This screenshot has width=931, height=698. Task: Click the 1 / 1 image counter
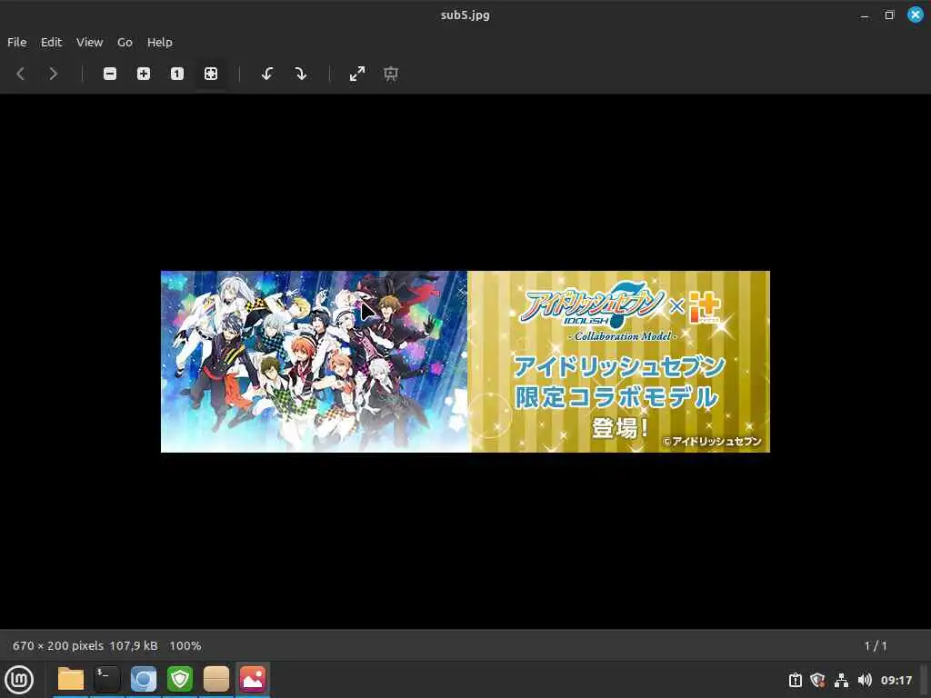876,646
